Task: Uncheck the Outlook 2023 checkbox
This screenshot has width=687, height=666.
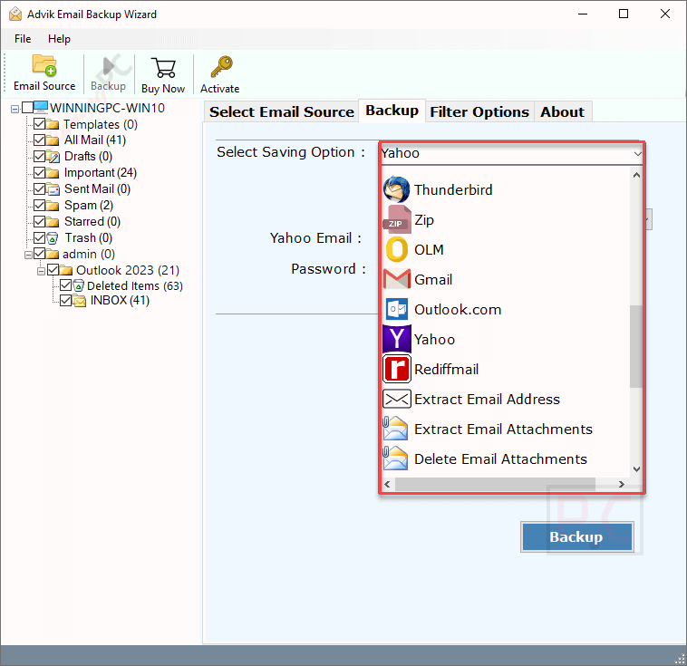Action: [53, 269]
